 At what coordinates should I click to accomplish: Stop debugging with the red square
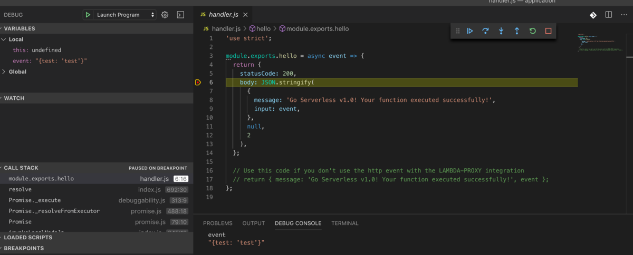tap(548, 31)
